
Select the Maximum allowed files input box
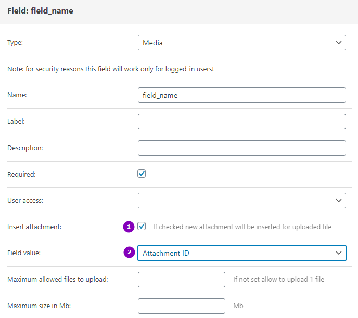[182, 280]
